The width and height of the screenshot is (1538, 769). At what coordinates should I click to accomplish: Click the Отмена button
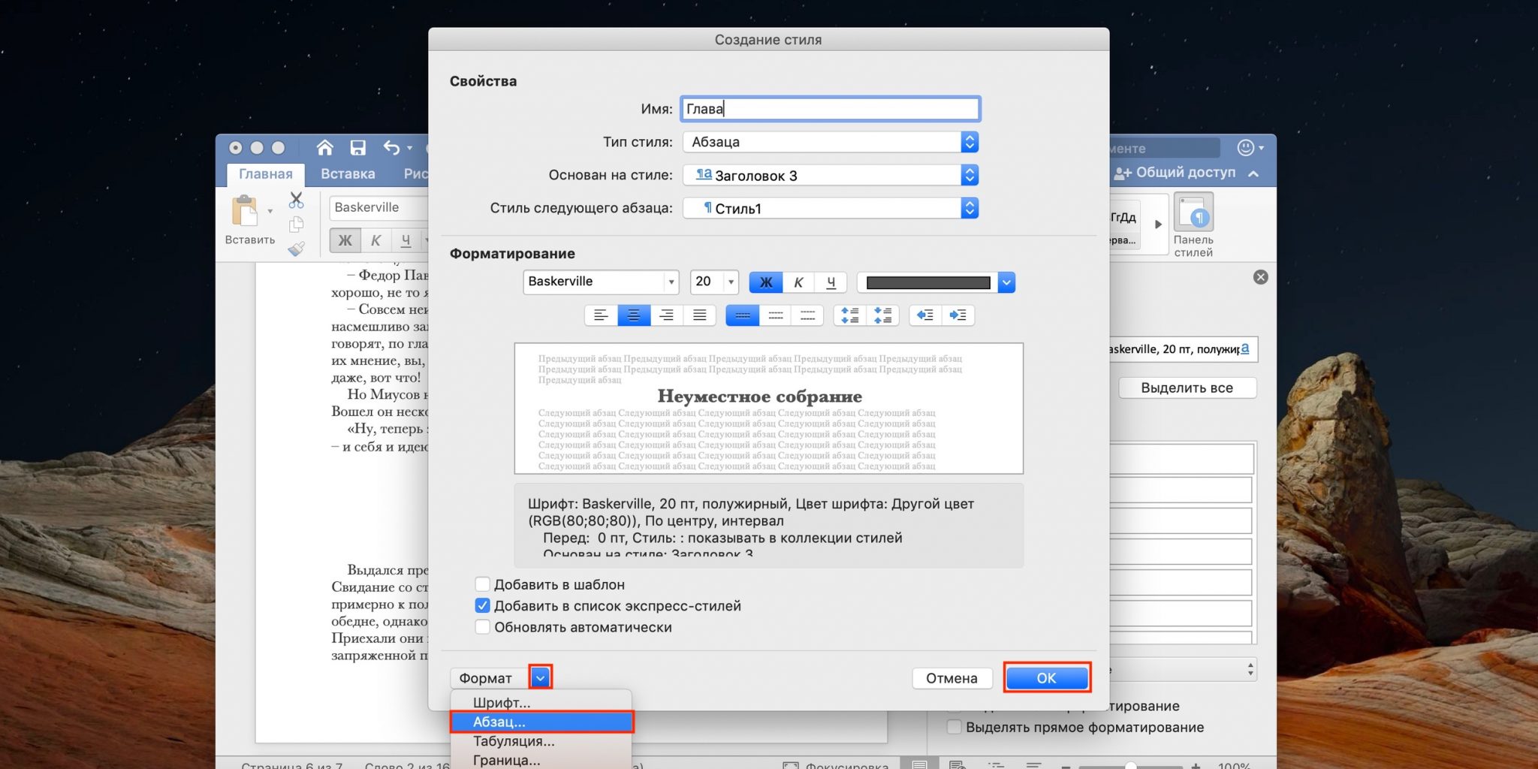[951, 678]
